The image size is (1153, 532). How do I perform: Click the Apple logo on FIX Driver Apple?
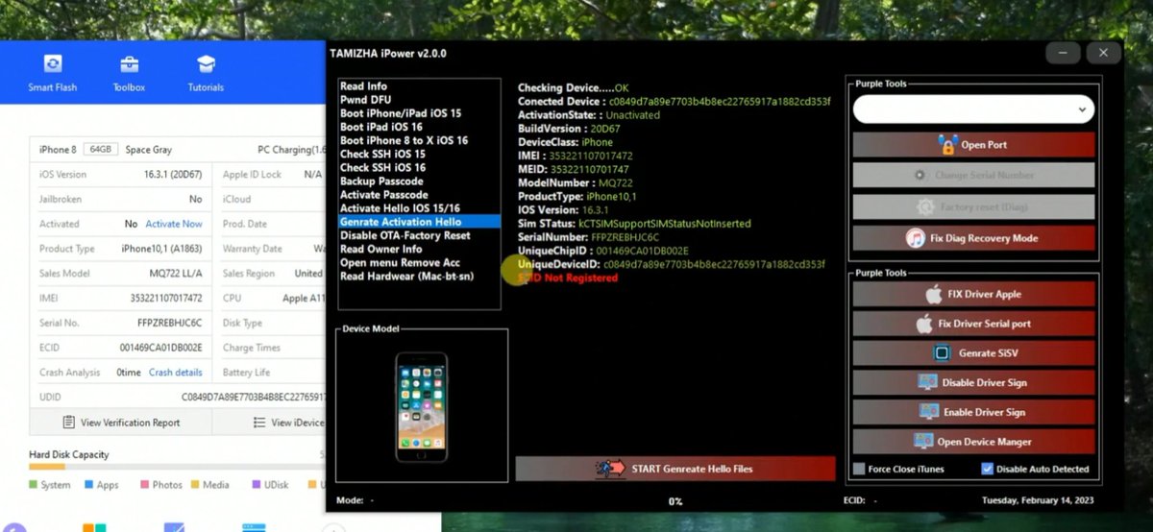click(x=933, y=294)
